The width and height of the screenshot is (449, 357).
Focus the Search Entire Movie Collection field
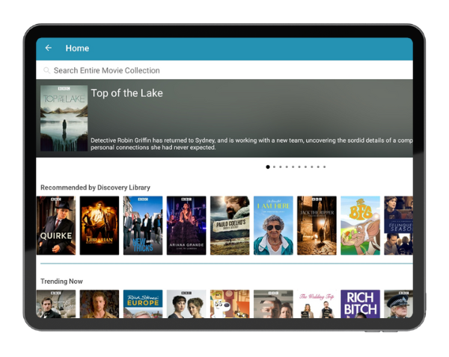pyautogui.click(x=224, y=70)
